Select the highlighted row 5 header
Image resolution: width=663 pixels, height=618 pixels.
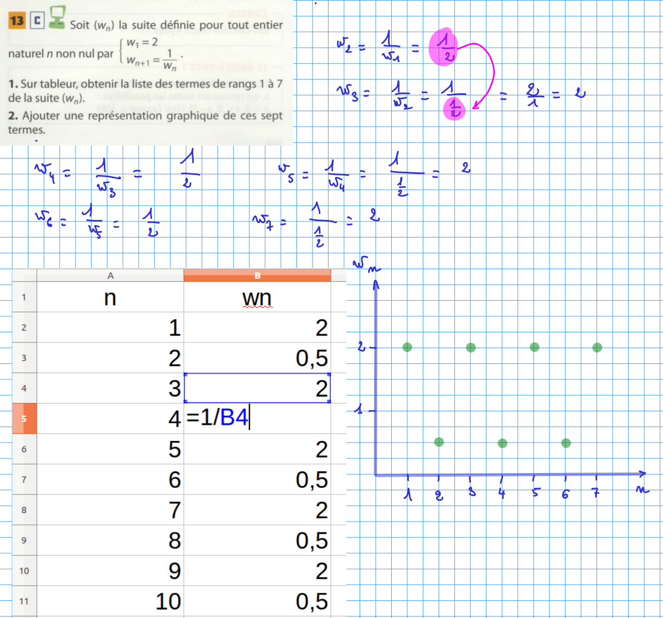tap(24, 418)
